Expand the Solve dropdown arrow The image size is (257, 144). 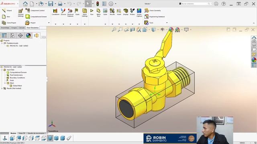(105, 24)
